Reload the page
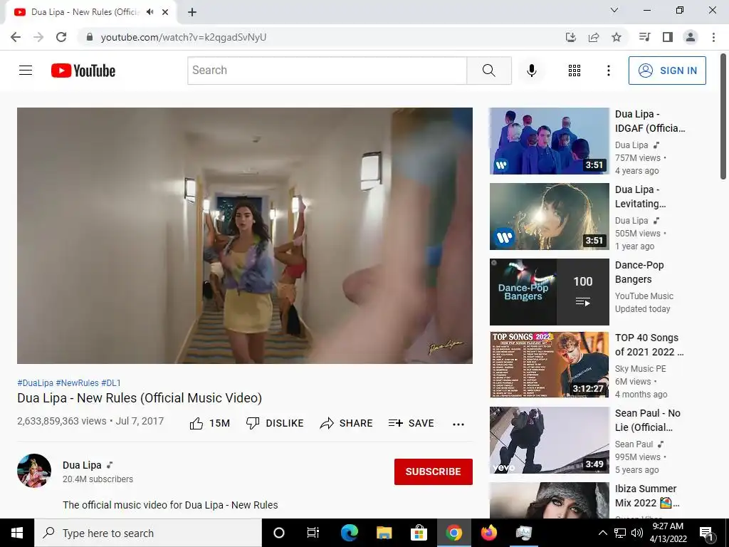 pyautogui.click(x=61, y=37)
